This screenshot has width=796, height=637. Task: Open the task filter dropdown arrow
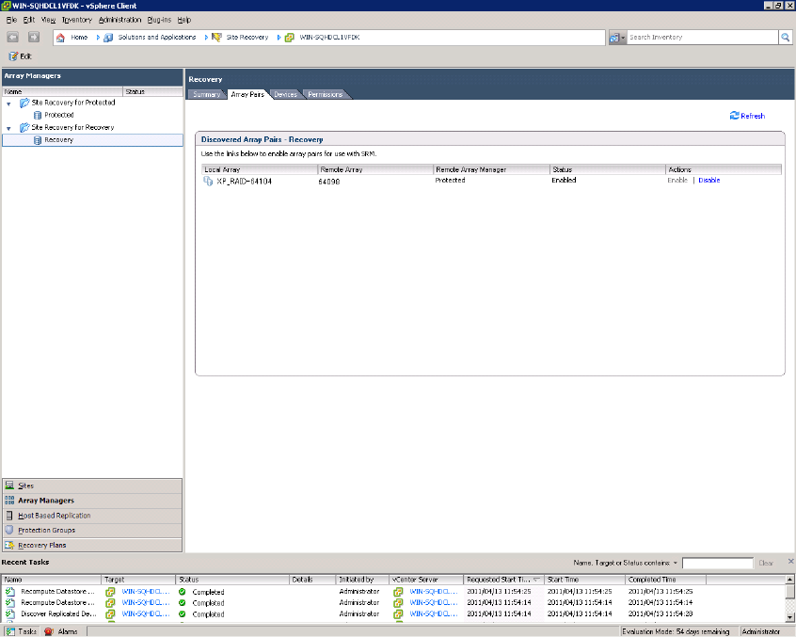[676, 563]
